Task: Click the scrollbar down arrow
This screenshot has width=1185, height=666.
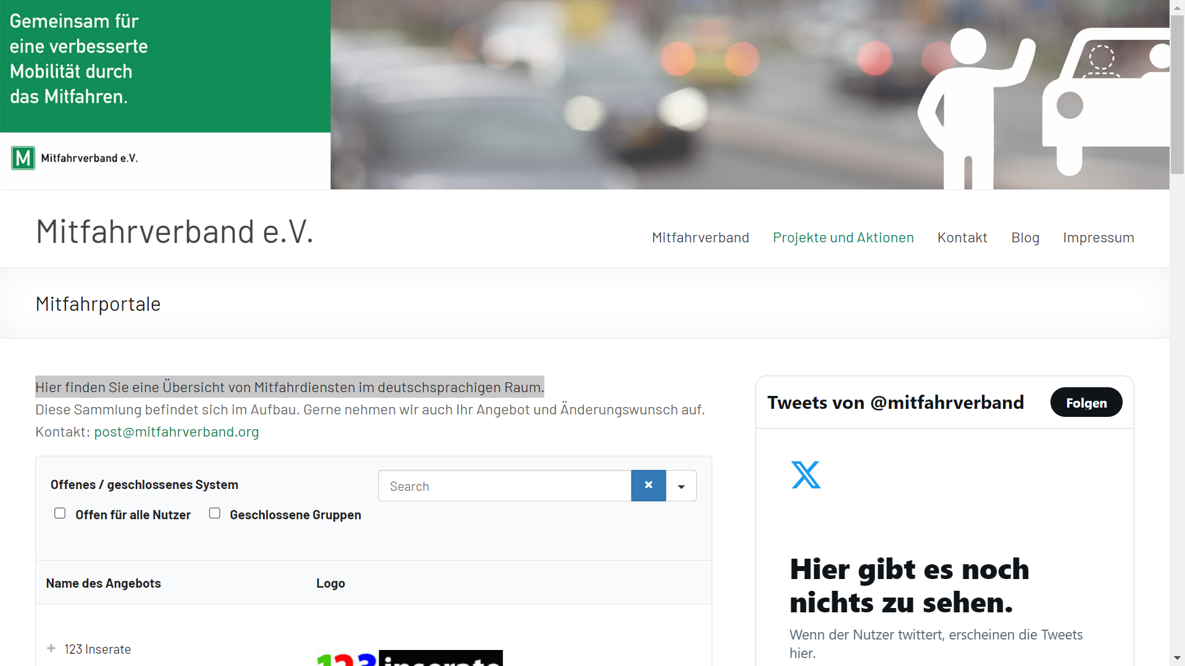Action: 1177,658
